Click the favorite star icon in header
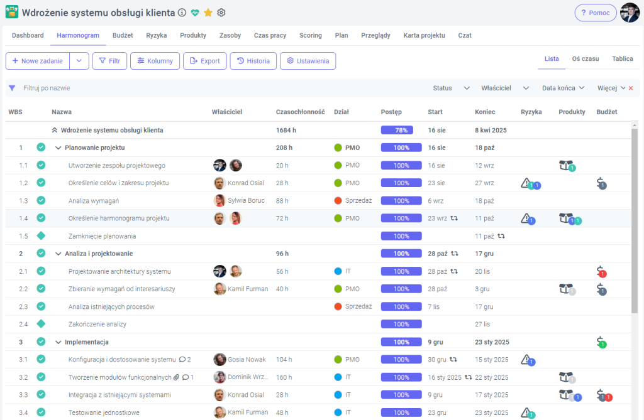This screenshot has height=420, width=644. tap(208, 13)
